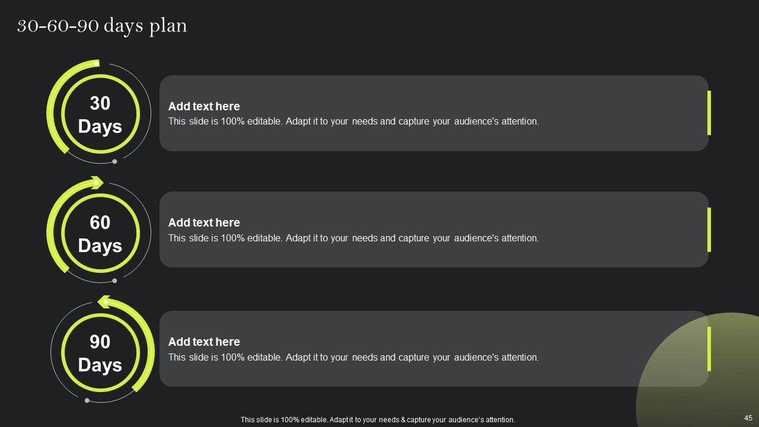Screen dimensions: 759x427
Task: Select the description text in the 60 Days box
Action: point(353,238)
